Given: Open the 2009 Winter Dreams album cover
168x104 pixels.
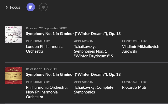Looking at the screenshot, I should point(13,34).
